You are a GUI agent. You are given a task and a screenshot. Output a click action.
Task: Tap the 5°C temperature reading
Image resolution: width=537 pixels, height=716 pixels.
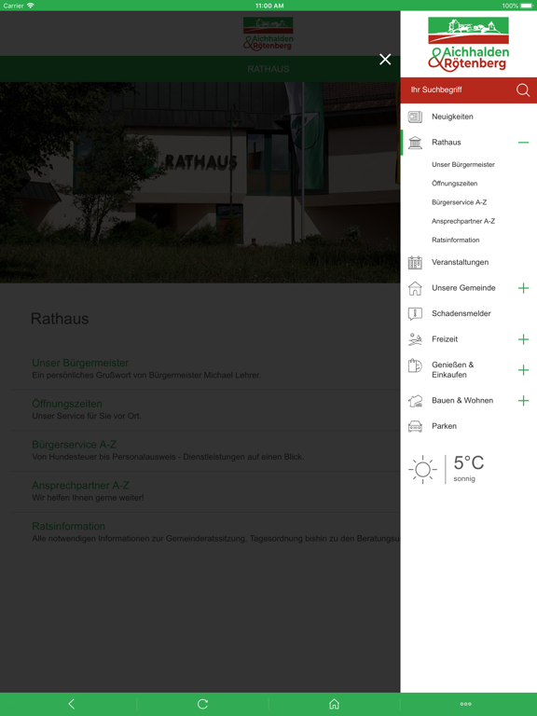point(469,462)
